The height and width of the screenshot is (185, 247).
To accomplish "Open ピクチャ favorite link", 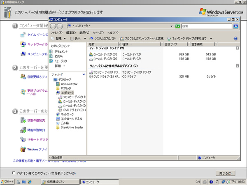I will (56, 56).
